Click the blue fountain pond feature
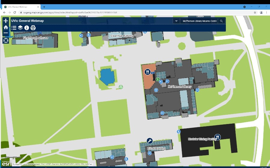 (107, 77)
